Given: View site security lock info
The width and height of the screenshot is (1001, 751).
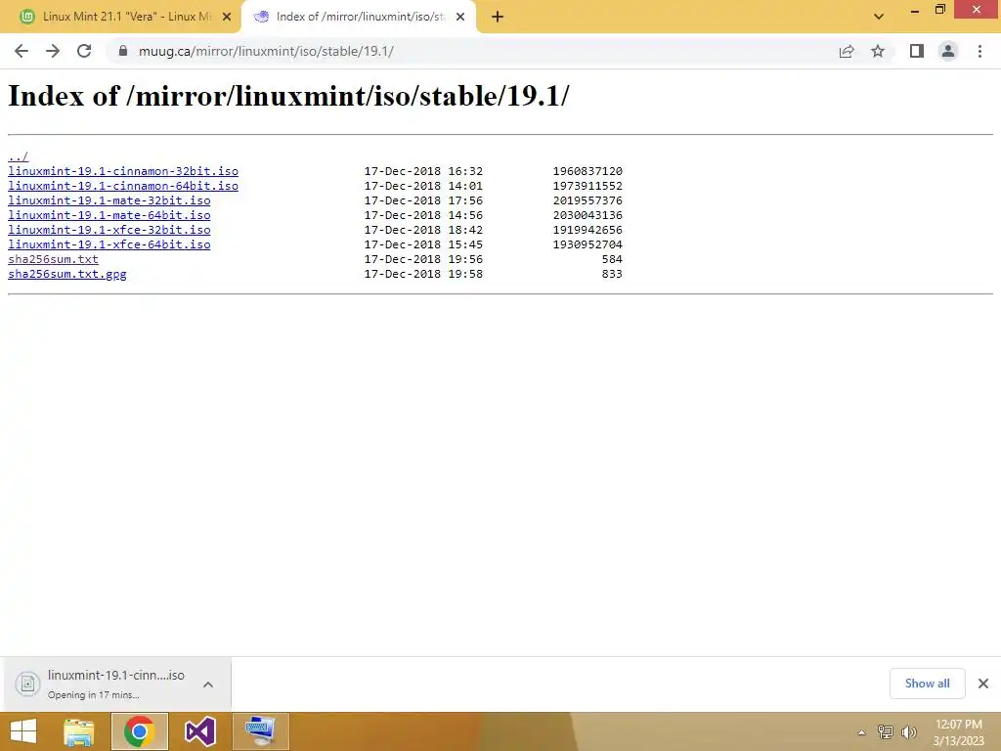Looking at the screenshot, I should pyautogui.click(x=123, y=51).
